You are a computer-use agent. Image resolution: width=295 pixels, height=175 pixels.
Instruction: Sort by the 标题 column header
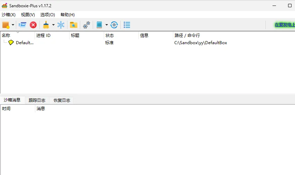click(x=86, y=35)
